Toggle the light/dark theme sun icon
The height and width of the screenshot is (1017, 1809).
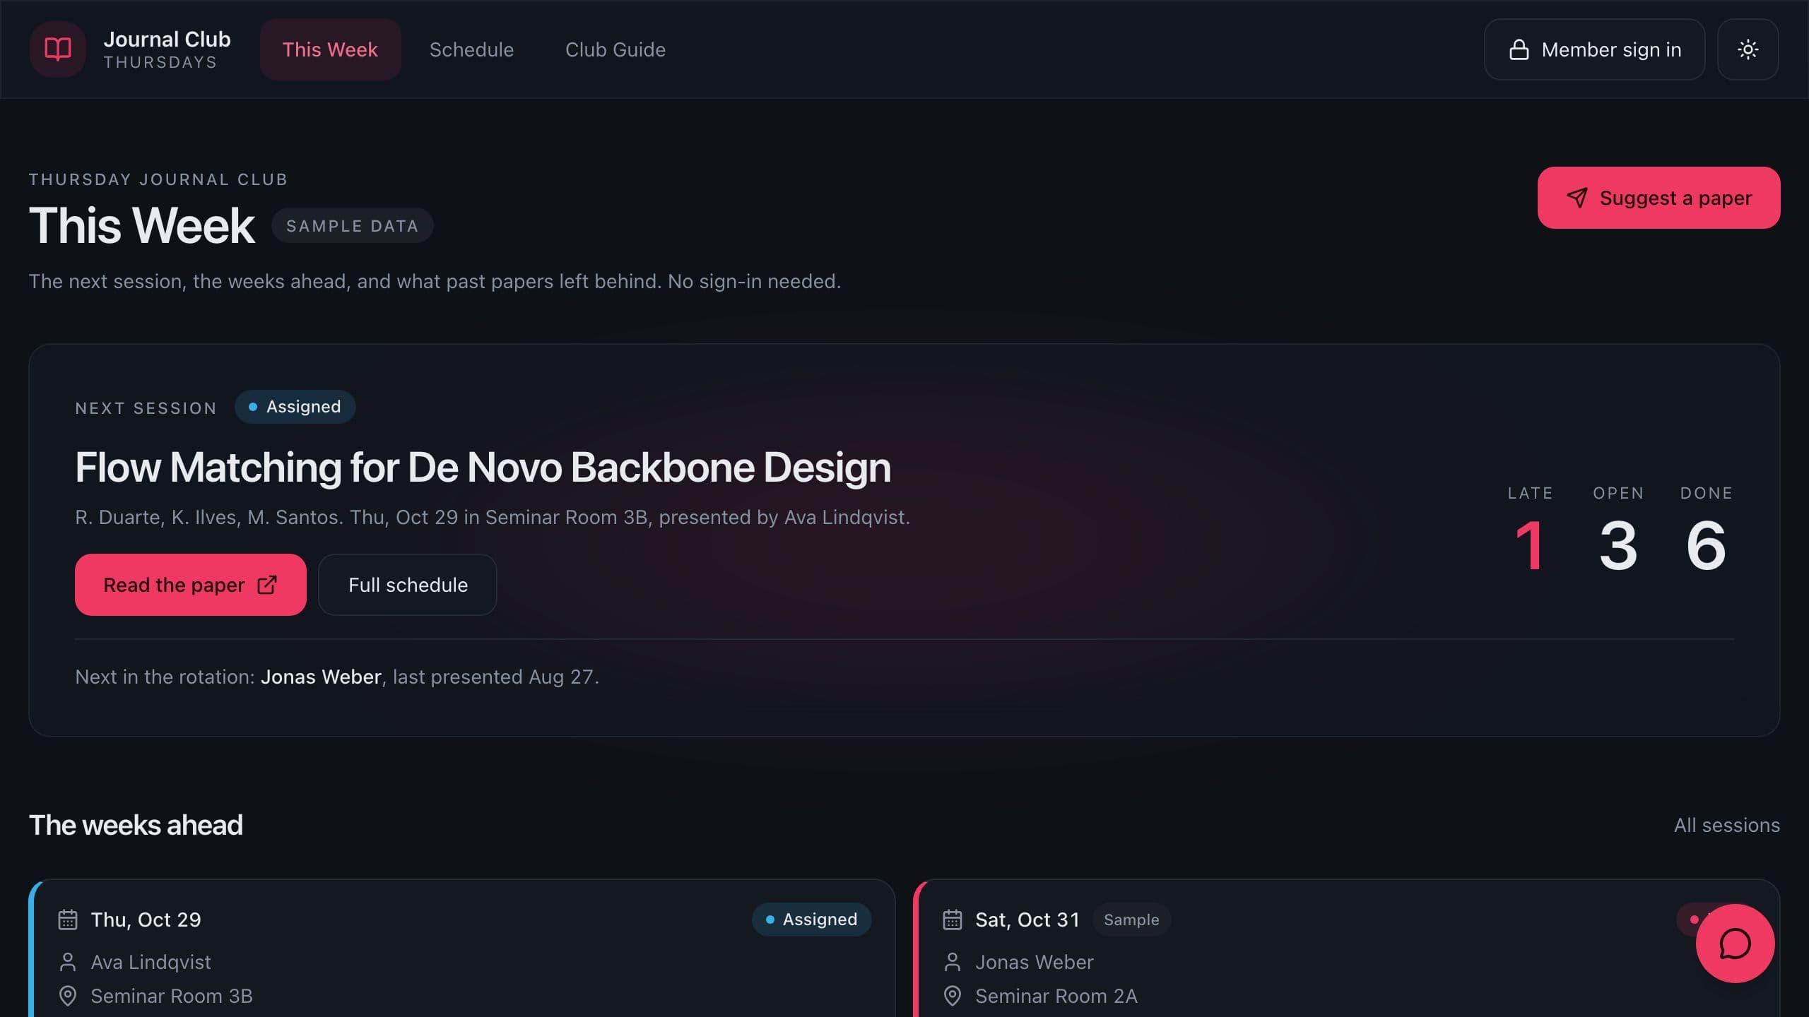tap(1748, 49)
